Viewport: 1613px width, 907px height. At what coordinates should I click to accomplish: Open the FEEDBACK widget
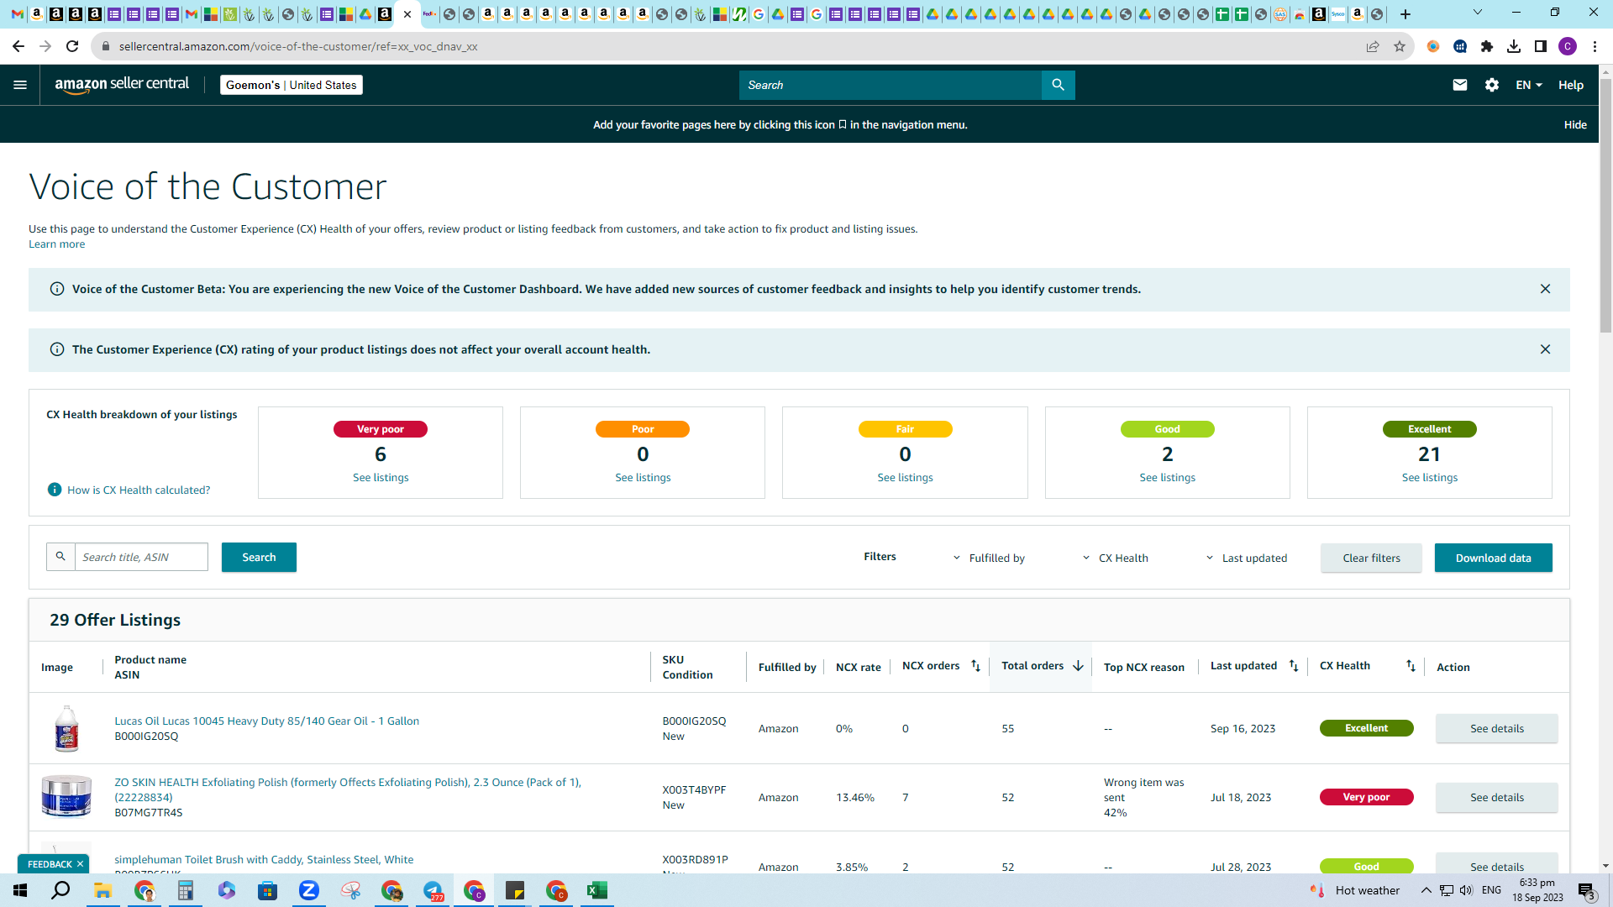tap(50, 864)
